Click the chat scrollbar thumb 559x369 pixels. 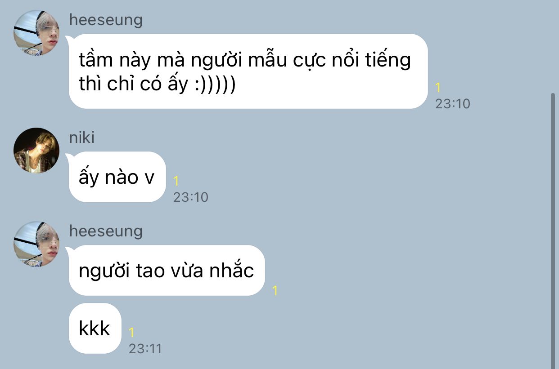(553, 231)
